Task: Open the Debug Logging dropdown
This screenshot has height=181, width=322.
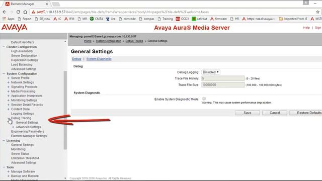Action: 211,72
